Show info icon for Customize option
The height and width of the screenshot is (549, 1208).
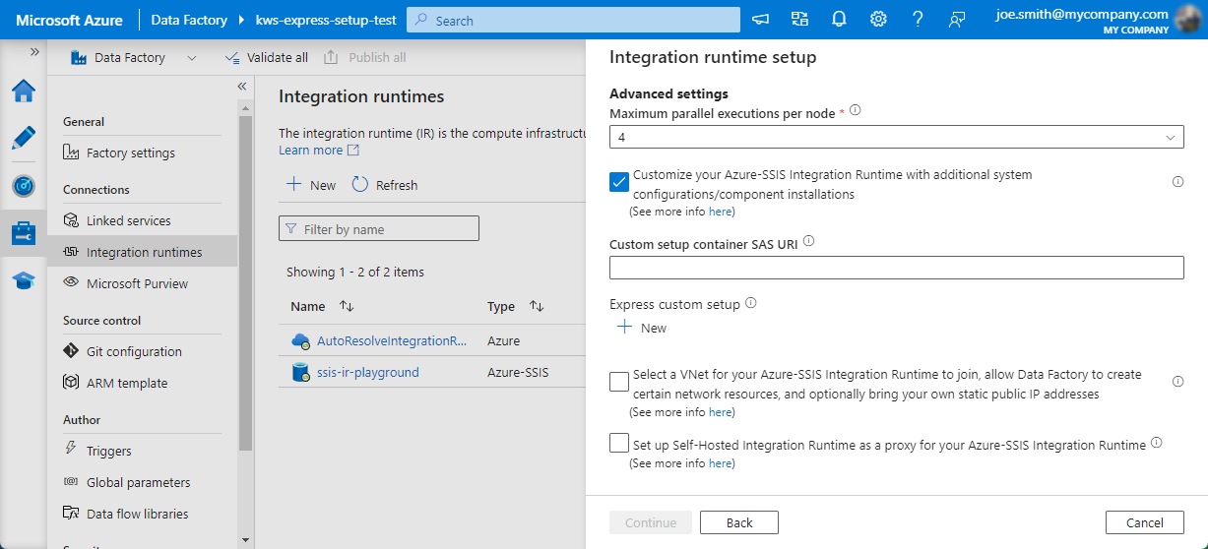pos(1177,182)
